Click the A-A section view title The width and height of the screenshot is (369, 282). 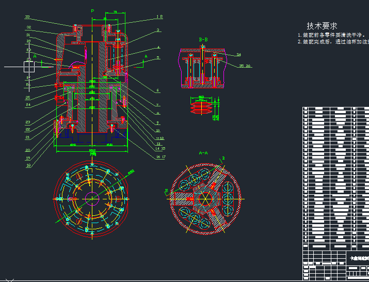coord(203,153)
